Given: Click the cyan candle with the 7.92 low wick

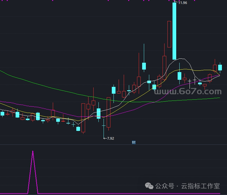Looking at the screenshot, I should [x=104, y=125].
